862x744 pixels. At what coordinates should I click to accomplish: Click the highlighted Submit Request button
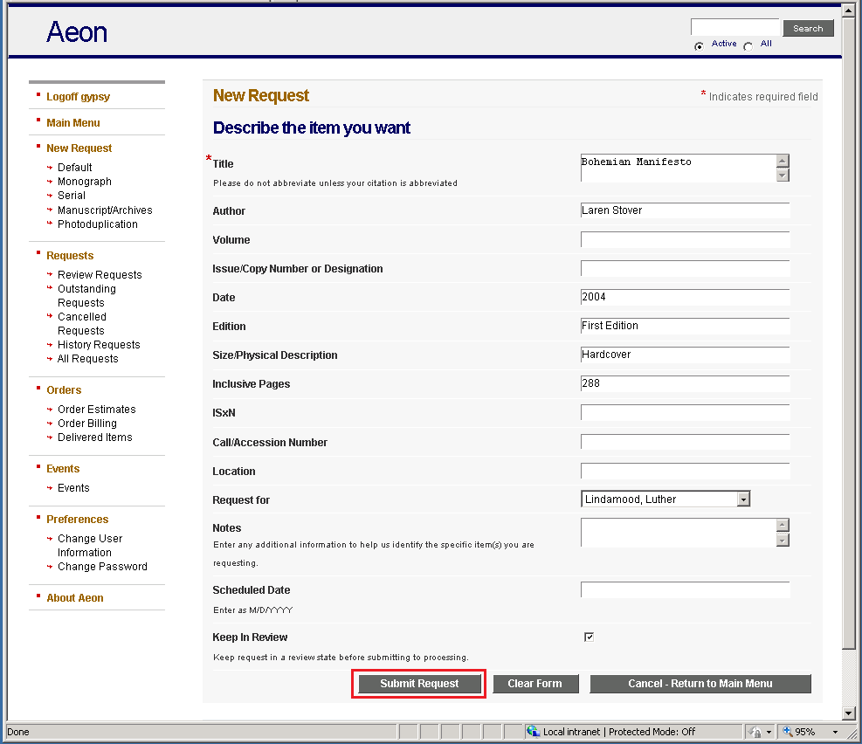[418, 683]
